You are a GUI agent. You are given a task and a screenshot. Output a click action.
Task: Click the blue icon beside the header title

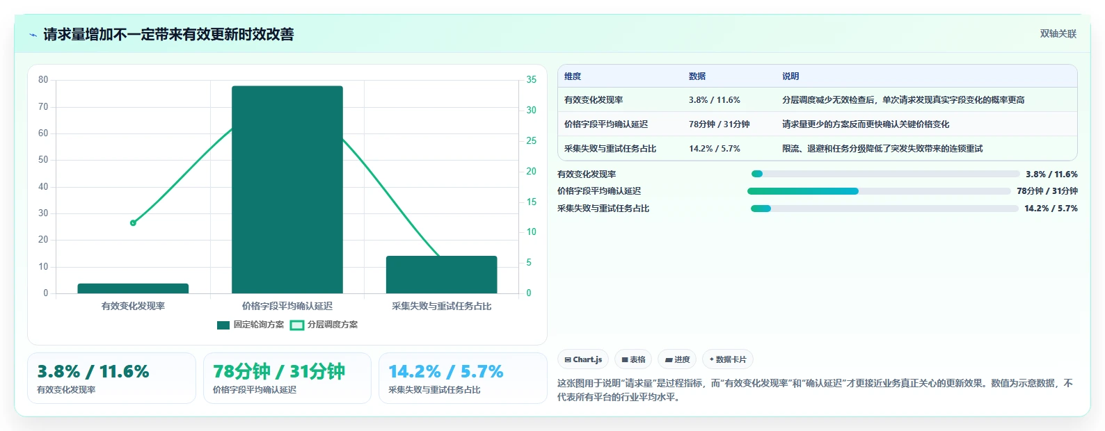33,34
